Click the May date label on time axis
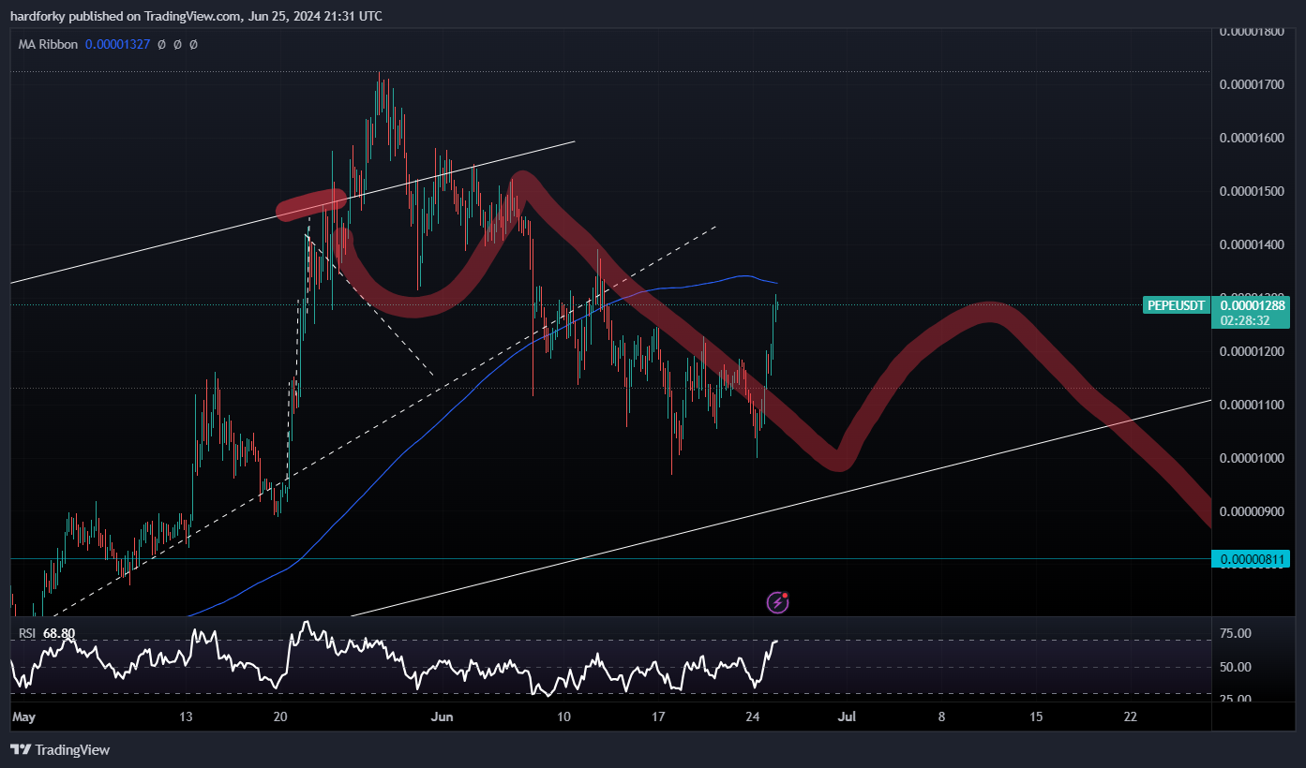The height and width of the screenshot is (768, 1306). coord(24,717)
